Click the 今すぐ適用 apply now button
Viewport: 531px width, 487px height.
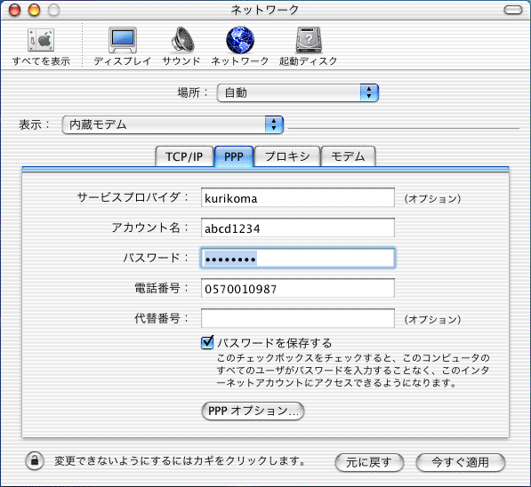[x=461, y=462]
